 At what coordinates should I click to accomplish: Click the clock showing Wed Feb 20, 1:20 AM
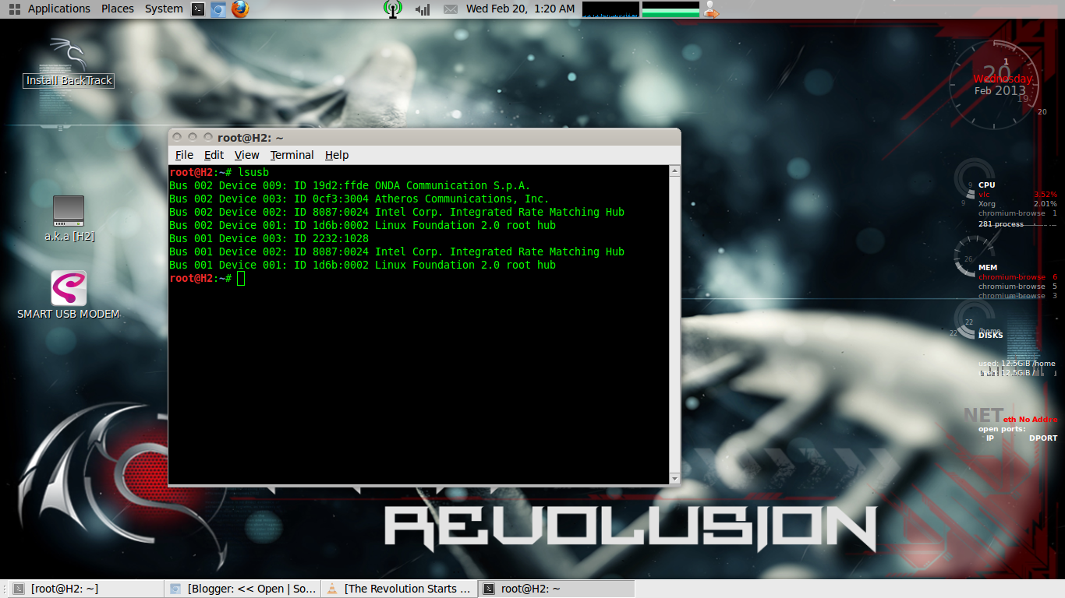[x=520, y=9]
